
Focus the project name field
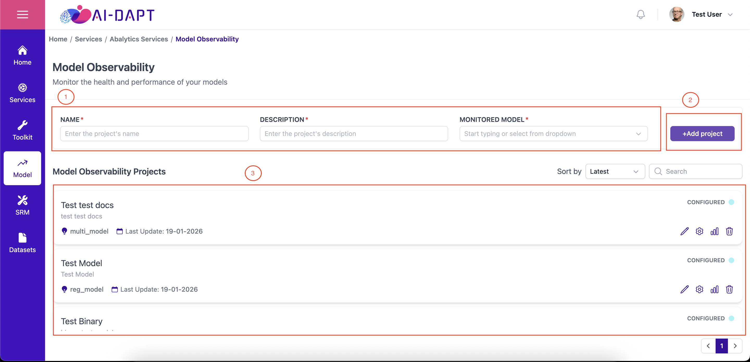pos(154,134)
